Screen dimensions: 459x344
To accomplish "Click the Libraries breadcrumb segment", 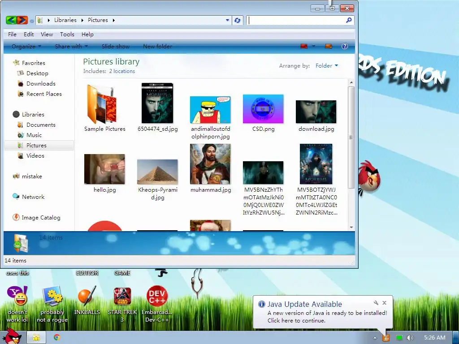I will click(65, 20).
